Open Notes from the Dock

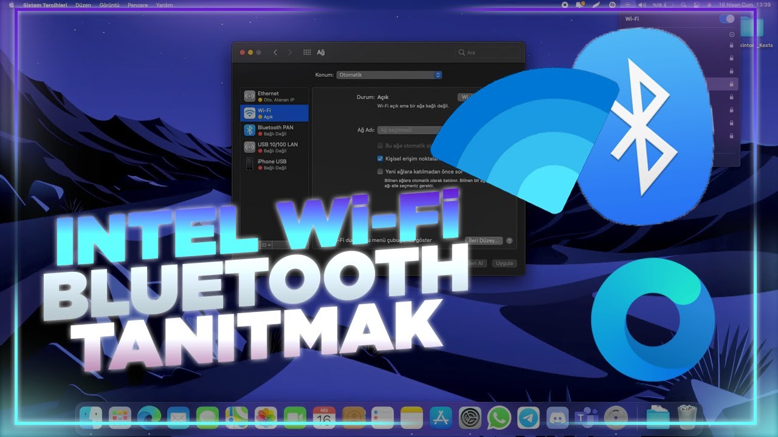coord(411,418)
